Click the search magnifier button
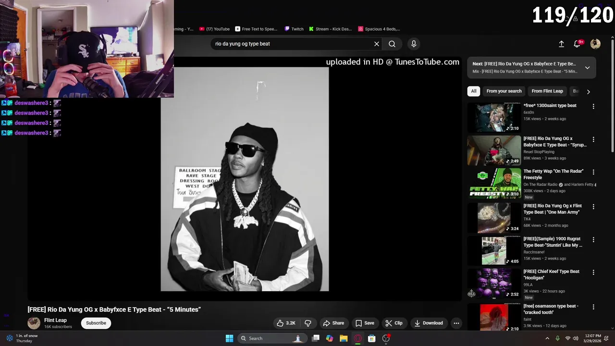 (x=392, y=44)
